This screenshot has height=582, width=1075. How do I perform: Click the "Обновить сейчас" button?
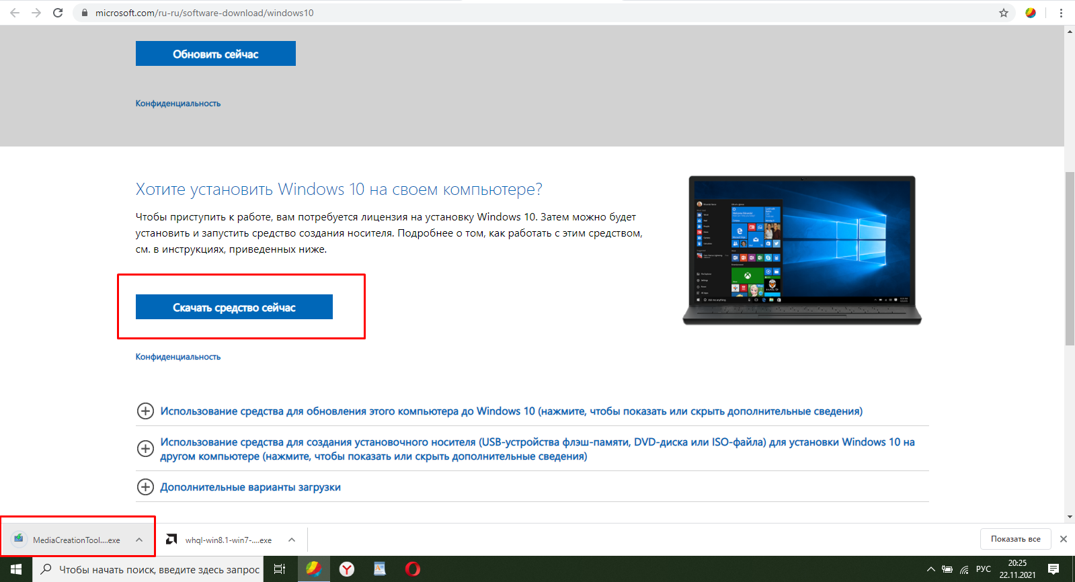pyautogui.click(x=215, y=54)
